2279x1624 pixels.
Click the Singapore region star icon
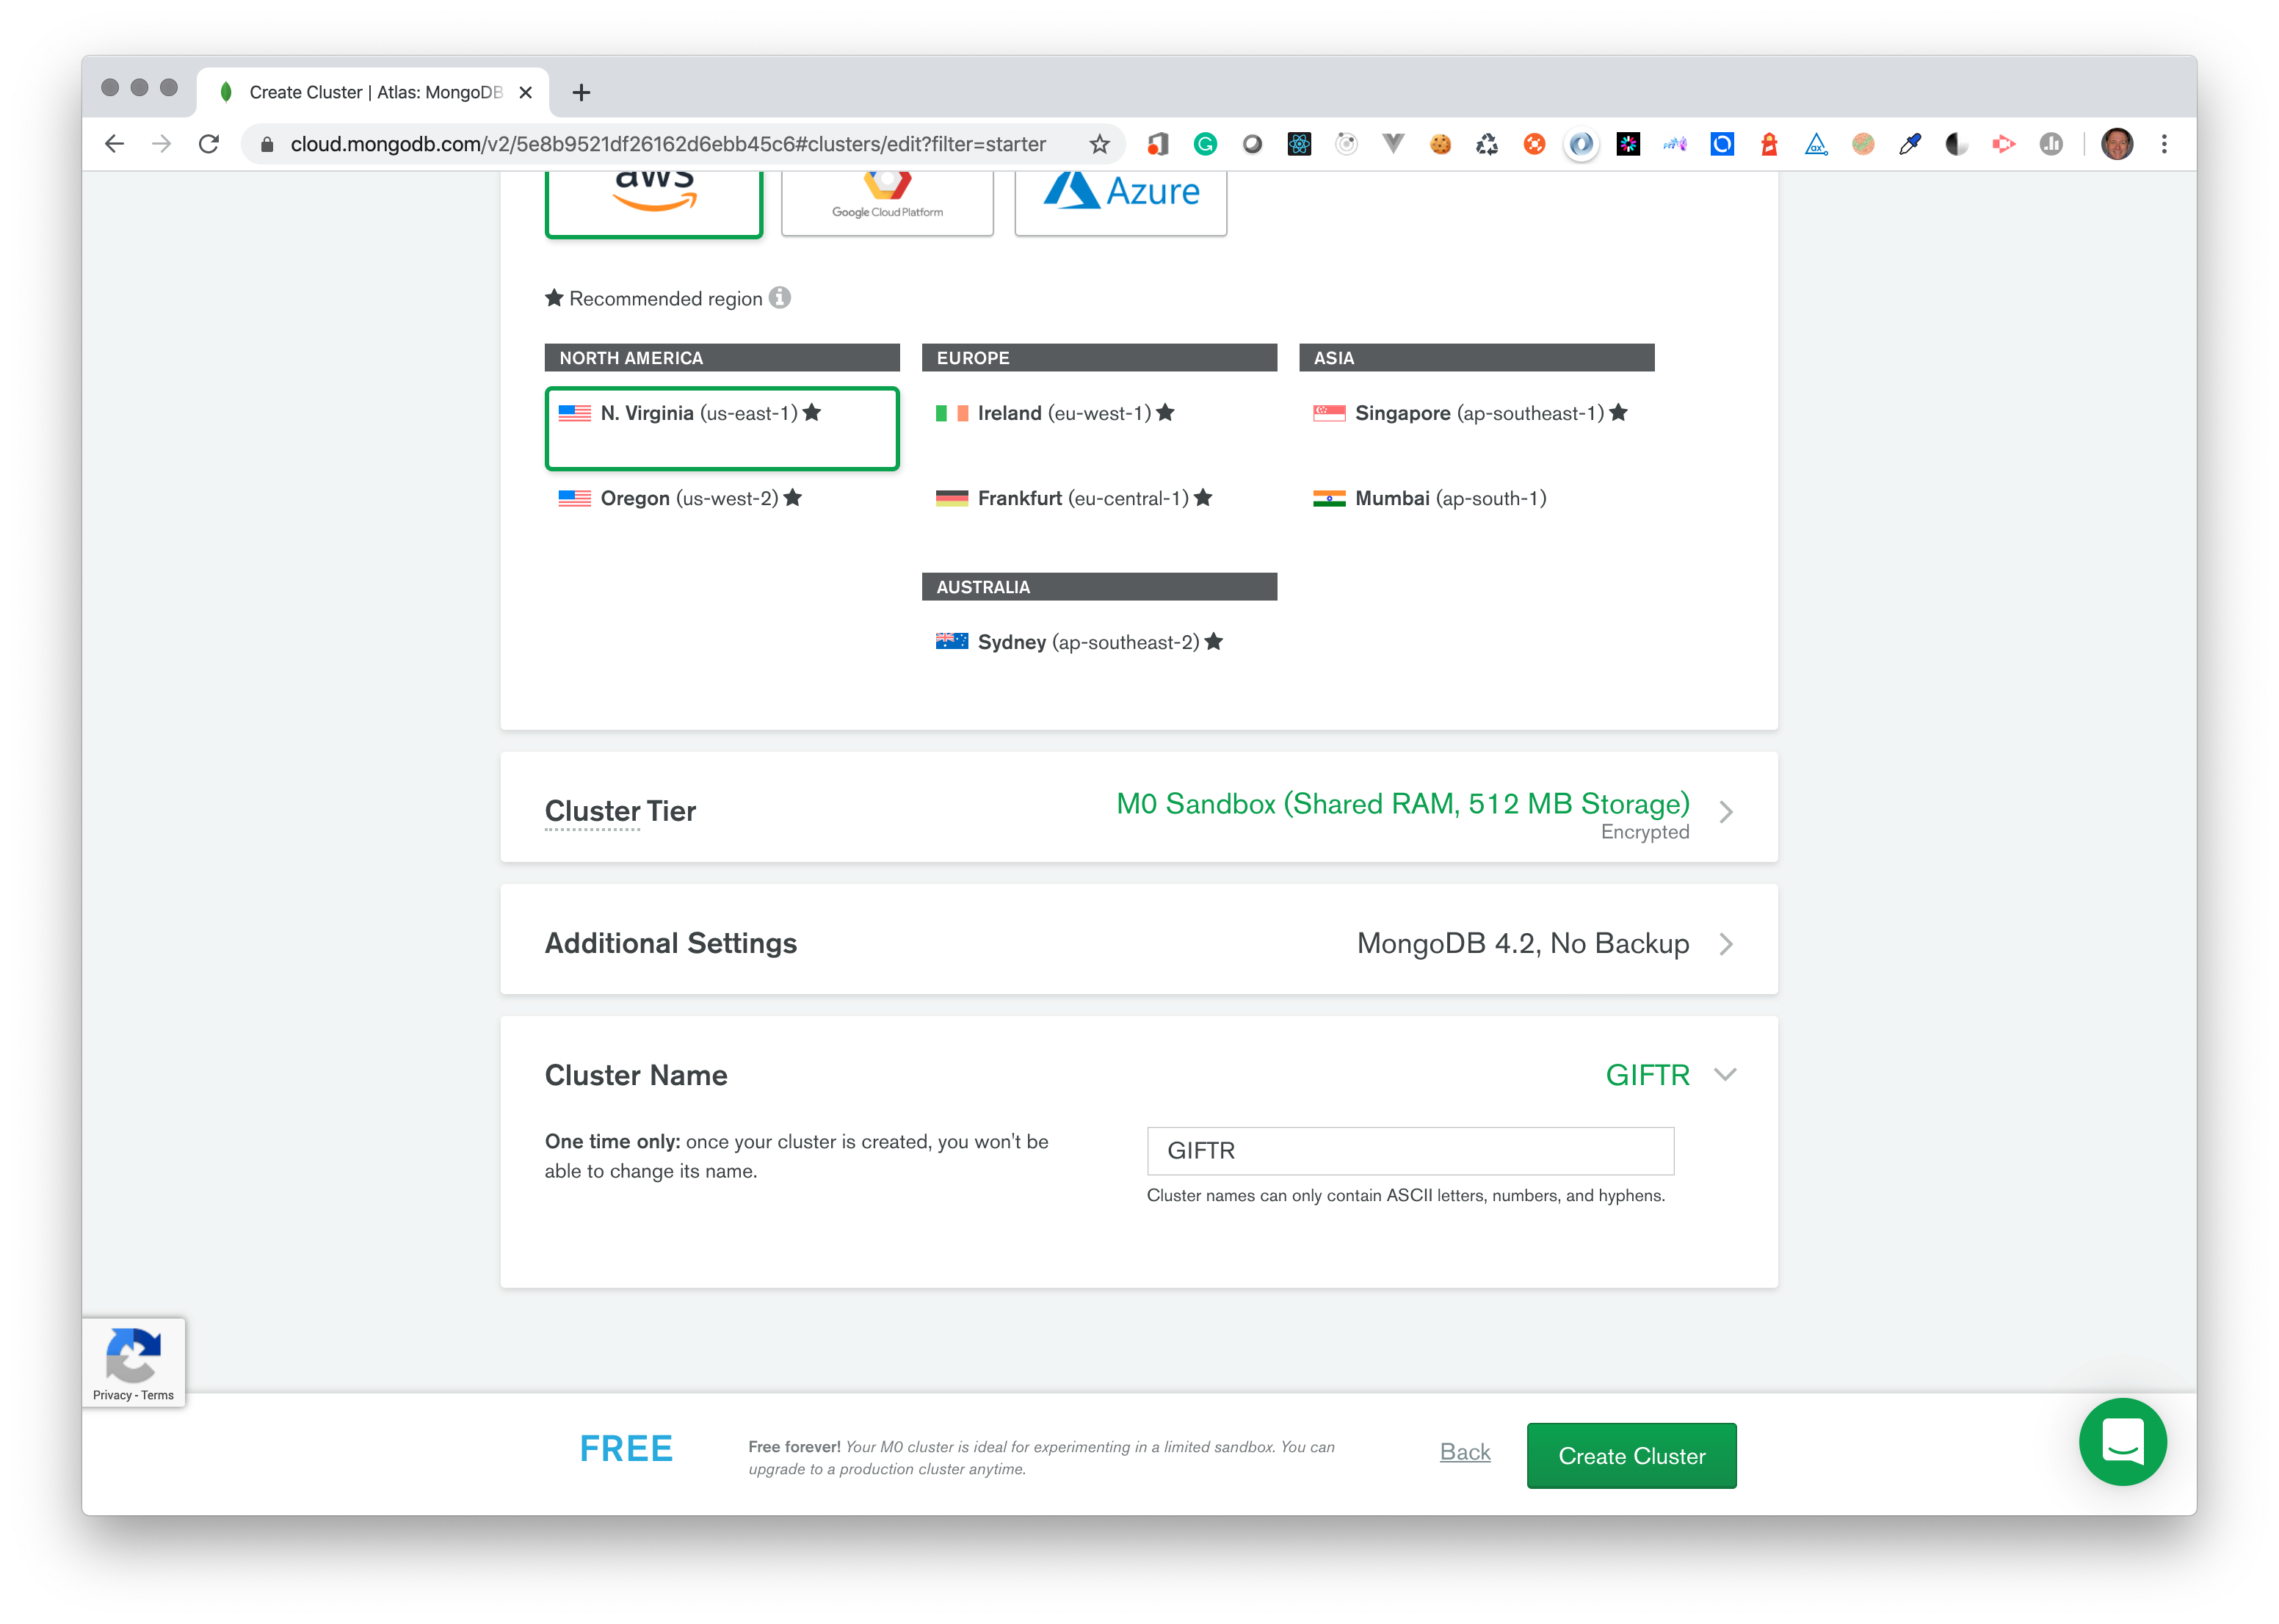coord(1617,413)
